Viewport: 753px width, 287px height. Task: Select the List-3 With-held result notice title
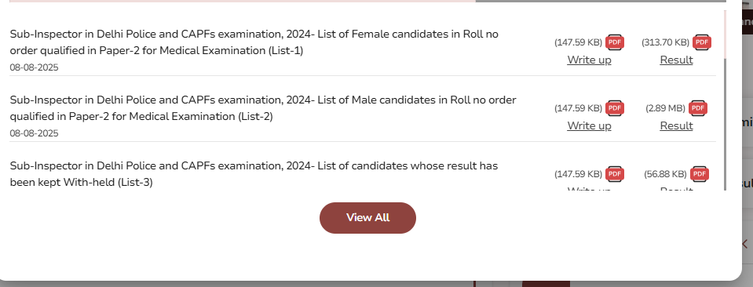(x=254, y=174)
